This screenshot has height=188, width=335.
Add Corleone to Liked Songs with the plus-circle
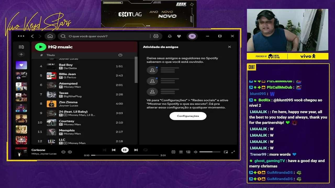pos(70,152)
